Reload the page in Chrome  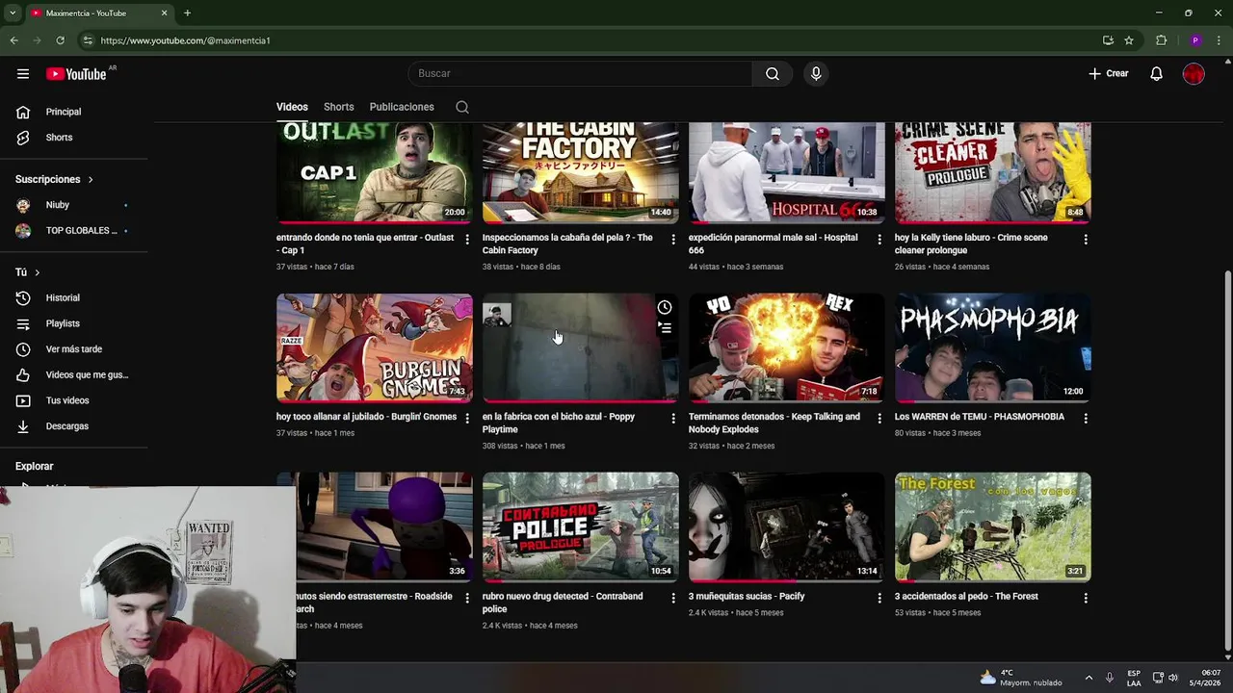[x=60, y=40]
